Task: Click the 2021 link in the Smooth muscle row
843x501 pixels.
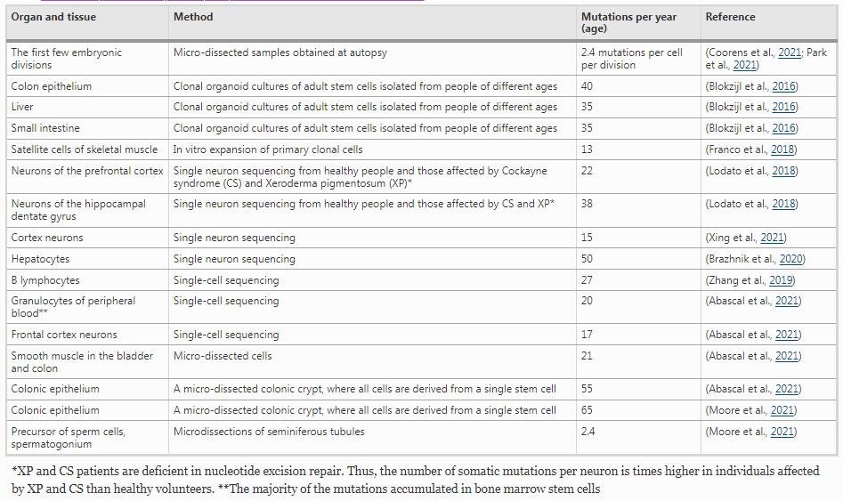Action: pos(787,356)
